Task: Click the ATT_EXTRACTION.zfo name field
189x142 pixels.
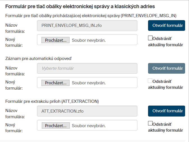Action: [87, 111]
